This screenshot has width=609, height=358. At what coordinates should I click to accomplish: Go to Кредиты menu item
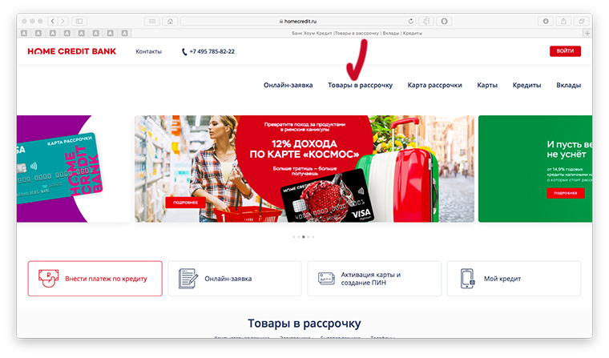coord(526,85)
